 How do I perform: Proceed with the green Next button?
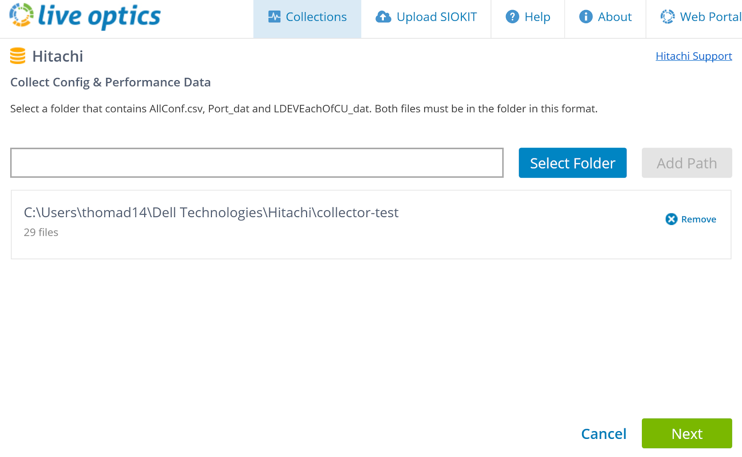[686, 434]
